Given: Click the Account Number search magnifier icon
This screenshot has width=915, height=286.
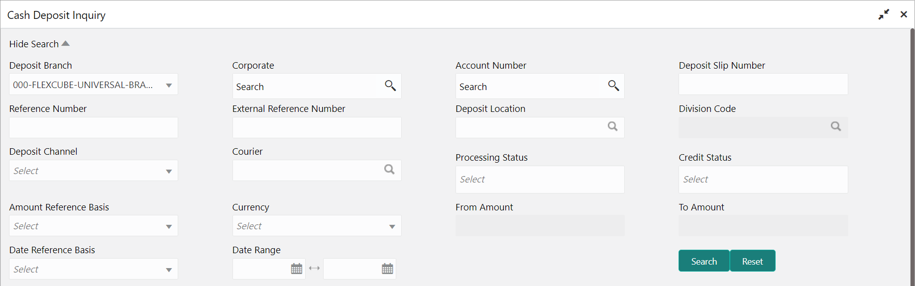Looking at the screenshot, I should point(613,86).
